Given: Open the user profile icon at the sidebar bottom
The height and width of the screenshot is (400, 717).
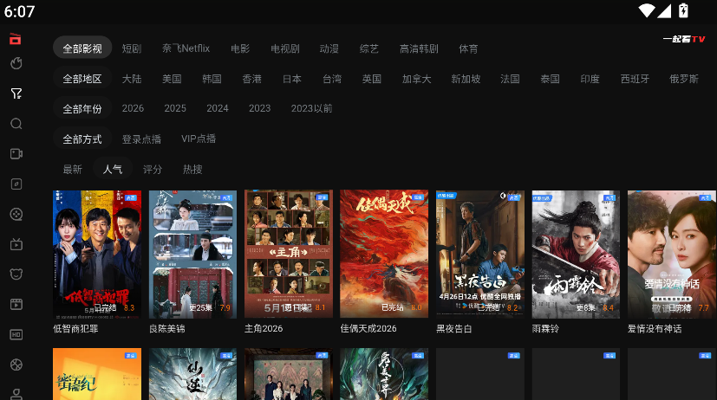Looking at the screenshot, I should click(16, 394).
